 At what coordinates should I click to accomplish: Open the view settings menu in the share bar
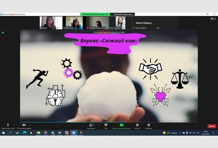[122, 14]
